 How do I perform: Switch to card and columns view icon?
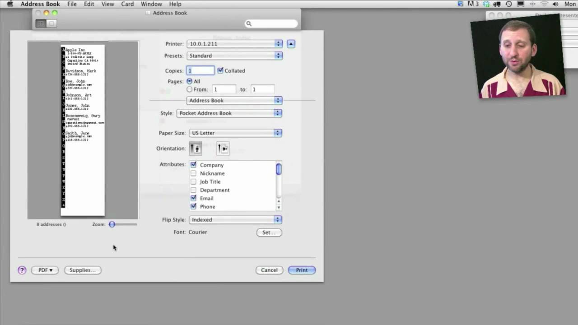[41, 23]
